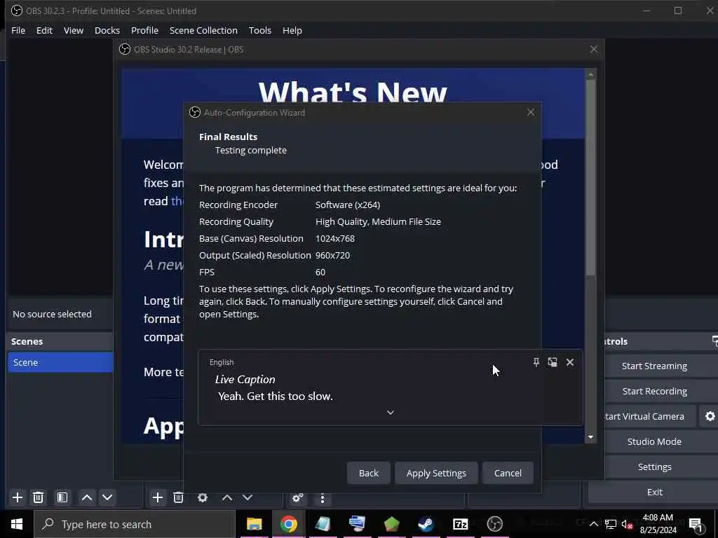Open the Profile menu
This screenshot has height=538, width=718.
(144, 30)
